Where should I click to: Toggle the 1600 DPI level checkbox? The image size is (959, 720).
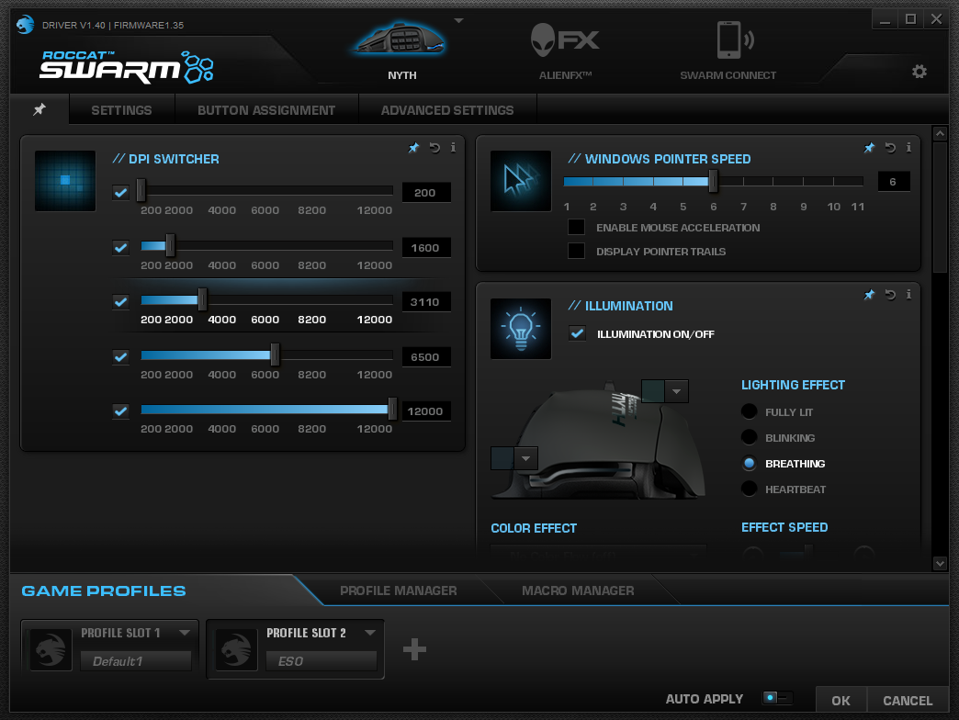(x=120, y=248)
